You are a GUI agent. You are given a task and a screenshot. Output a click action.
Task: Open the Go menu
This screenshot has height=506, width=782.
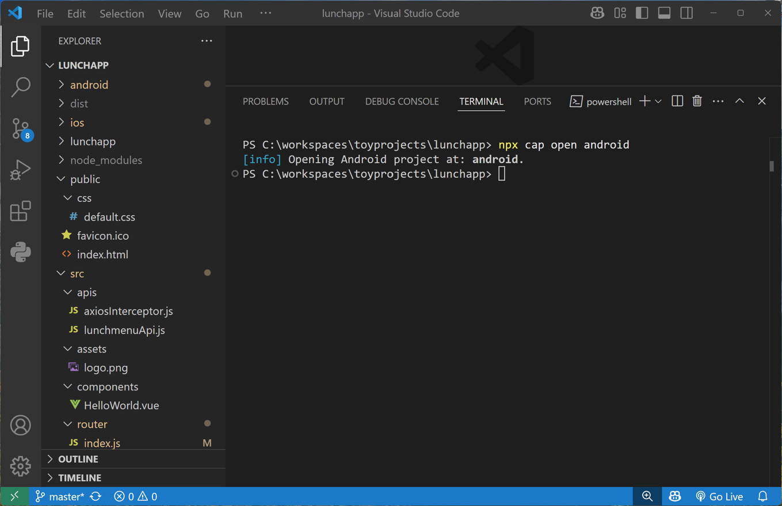[202, 13]
